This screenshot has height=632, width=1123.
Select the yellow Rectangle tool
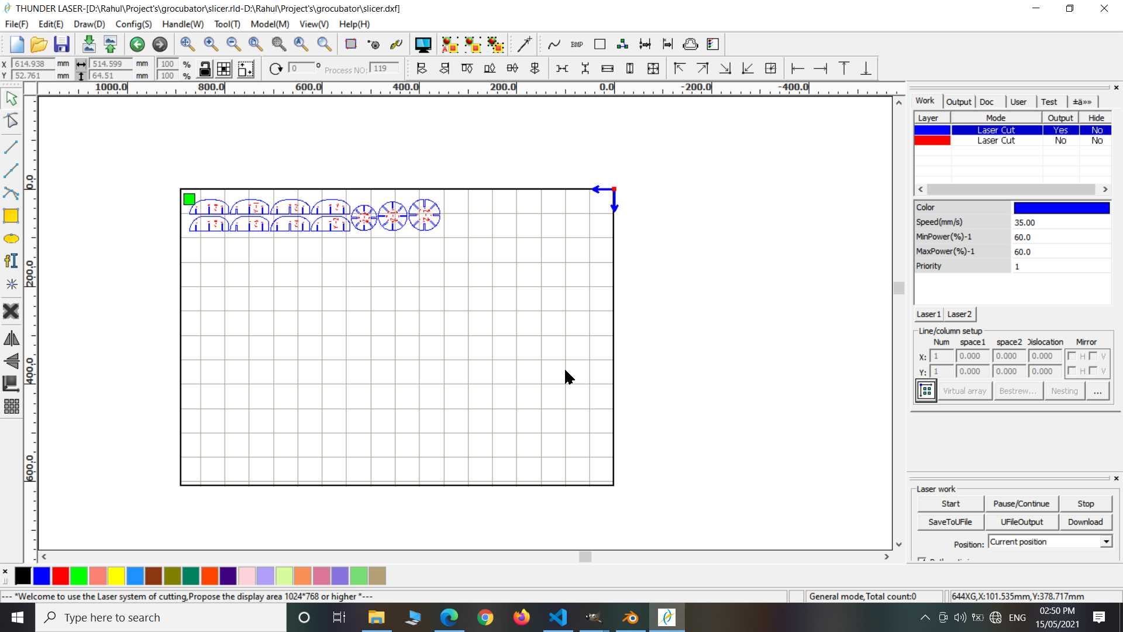click(x=11, y=216)
